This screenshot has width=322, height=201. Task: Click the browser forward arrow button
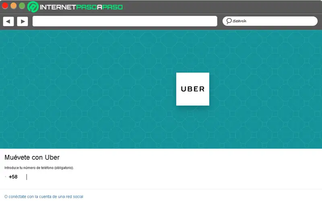[x=23, y=21]
